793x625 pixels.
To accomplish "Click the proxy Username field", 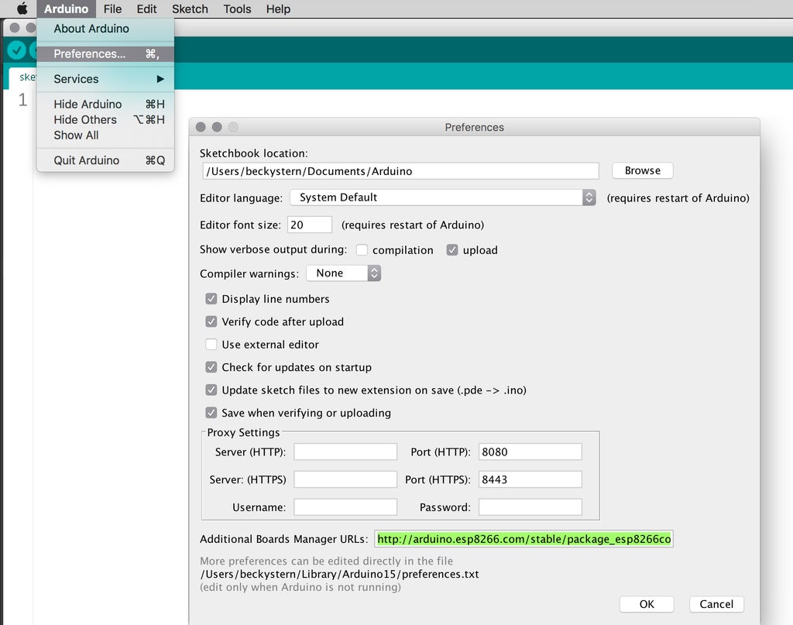I will [x=345, y=507].
